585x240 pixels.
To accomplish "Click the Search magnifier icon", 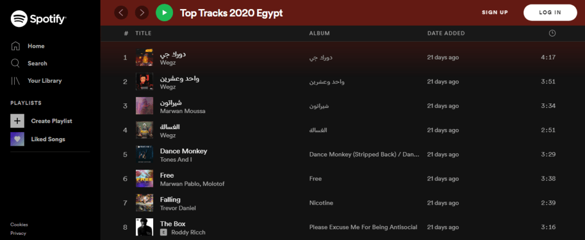I will coord(16,63).
